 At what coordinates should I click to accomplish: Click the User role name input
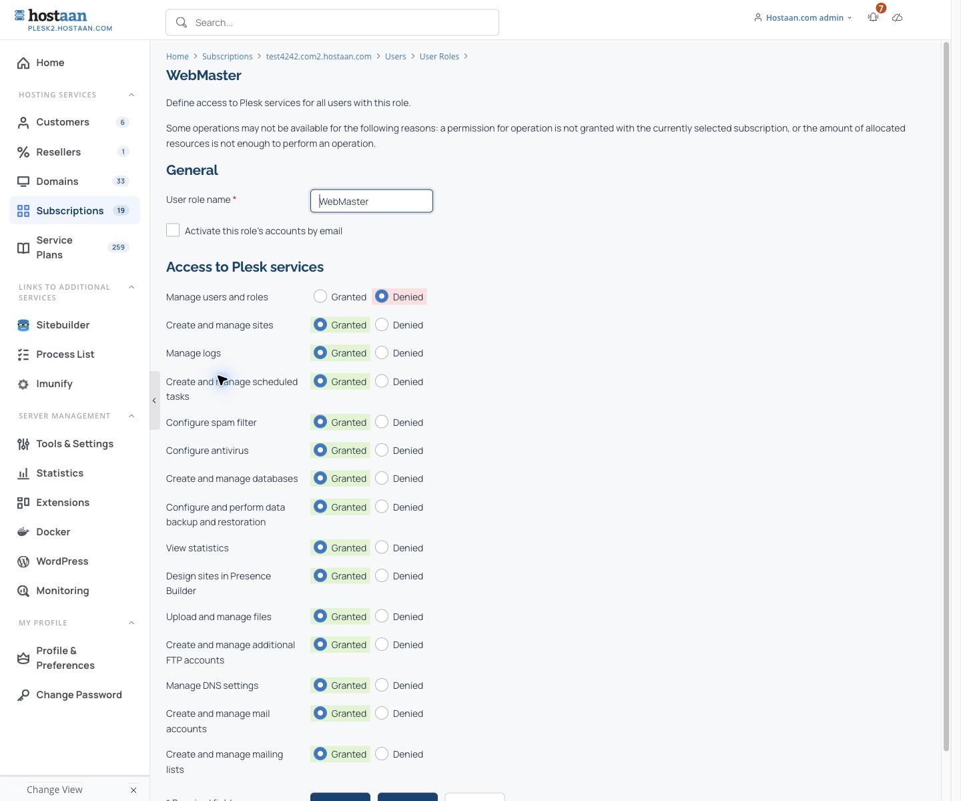pyautogui.click(x=372, y=201)
